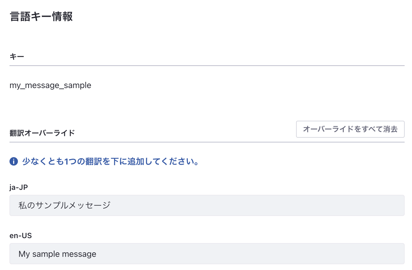Clear all overrides with the オーバーライドをすべて消去 button

point(350,129)
